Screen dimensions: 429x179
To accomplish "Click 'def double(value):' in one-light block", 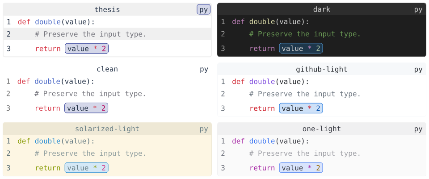I will pyautogui.click(x=271, y=142).
